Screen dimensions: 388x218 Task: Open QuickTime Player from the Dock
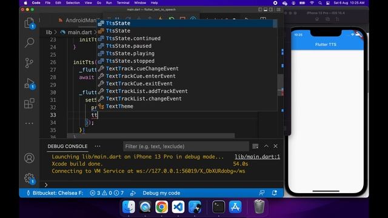(x=145, y=206)
